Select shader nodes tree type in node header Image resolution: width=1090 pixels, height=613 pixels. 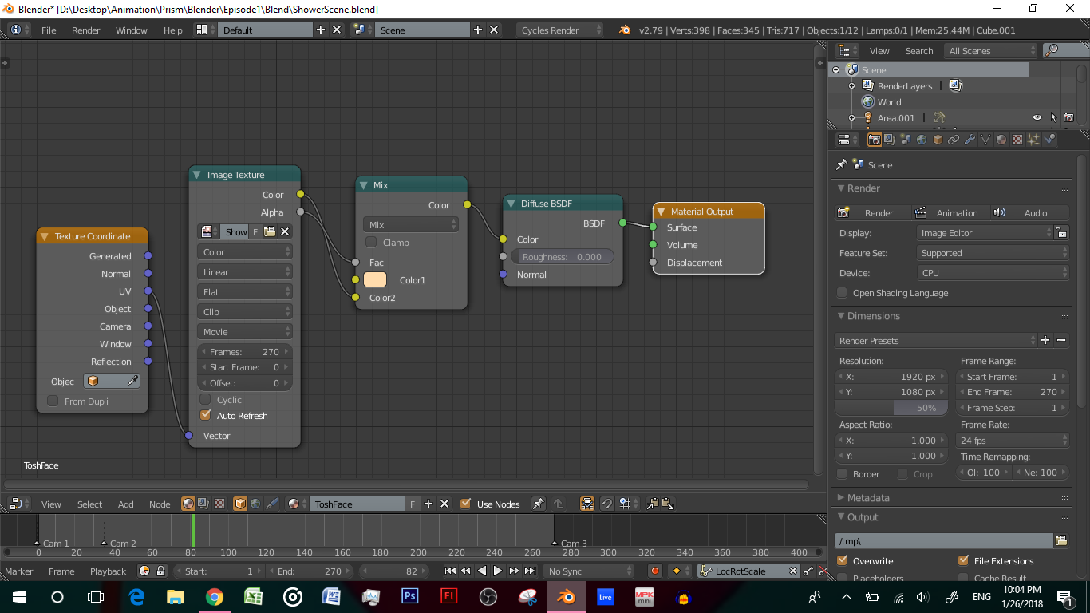[x=188, y=504]
